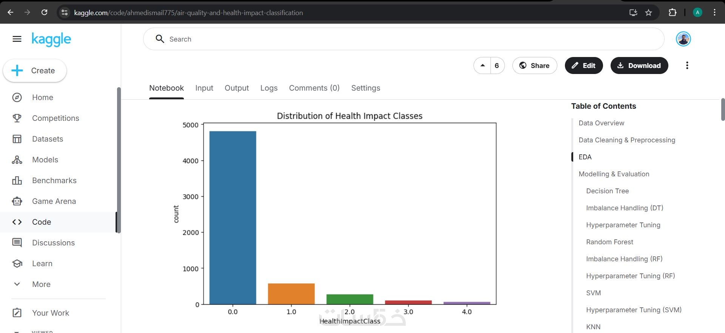Jump to Random Forest in contents
The height and width of the screenshot is (333, 725).
(x=609, y=242)
